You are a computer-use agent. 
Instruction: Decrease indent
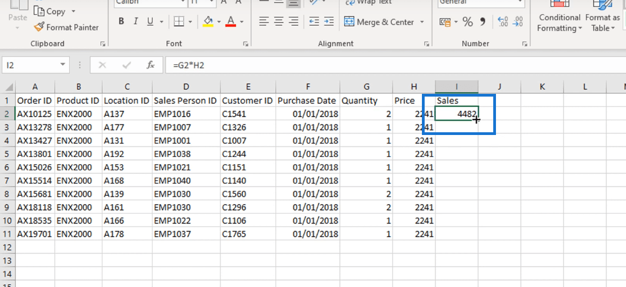(314, 21)
